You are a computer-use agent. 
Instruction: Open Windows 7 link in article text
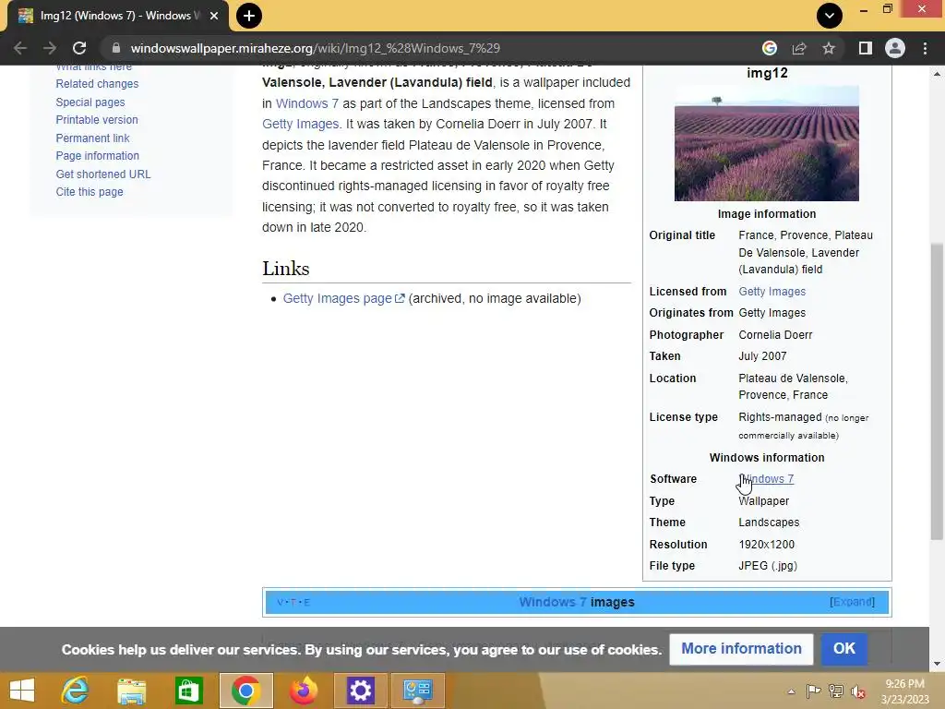(x=306, y=103)
